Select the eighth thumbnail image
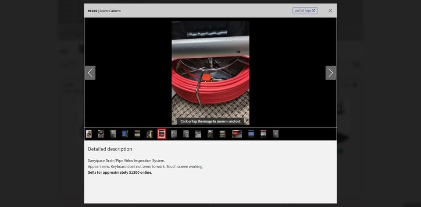Image resolution: width=421 pixels, height=207 pixels. pos(174,134)
